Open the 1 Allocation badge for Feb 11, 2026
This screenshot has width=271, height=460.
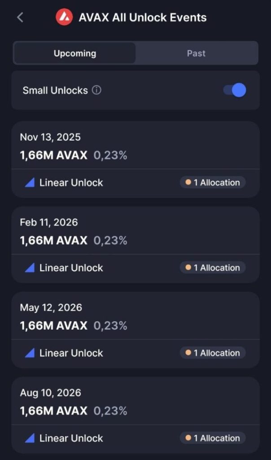tap(213, 268)
